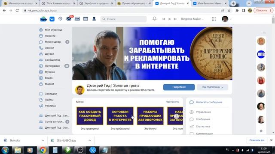This screenshot has width=275, height=154.
Task: Click the notifications bell icon
Action: 154,19
